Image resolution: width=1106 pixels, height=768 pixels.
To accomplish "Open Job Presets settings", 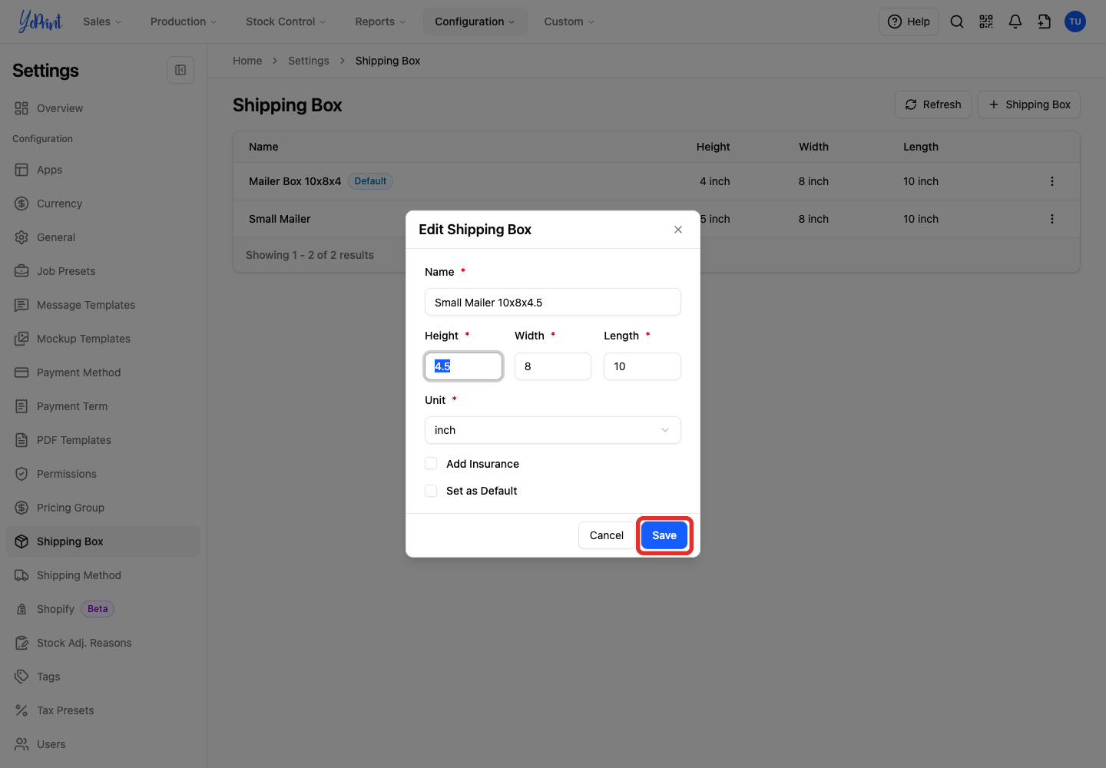I will 103,271.
